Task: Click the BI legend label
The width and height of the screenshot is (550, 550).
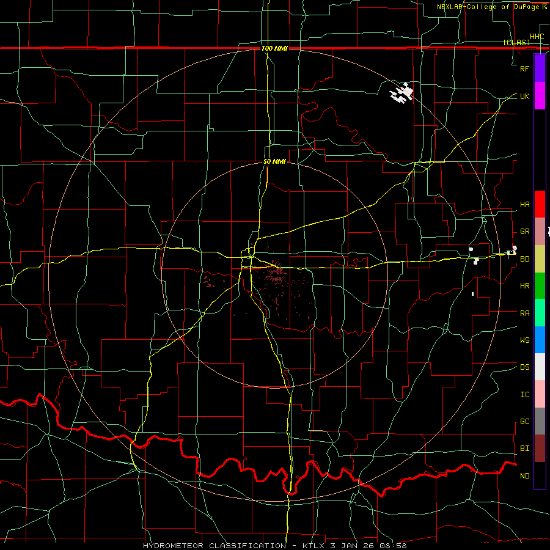Action: click(x=525, y=449)
